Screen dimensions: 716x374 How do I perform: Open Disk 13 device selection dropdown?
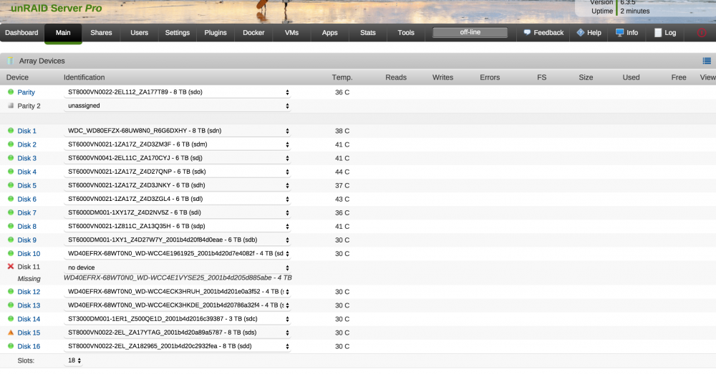(177, 305)
